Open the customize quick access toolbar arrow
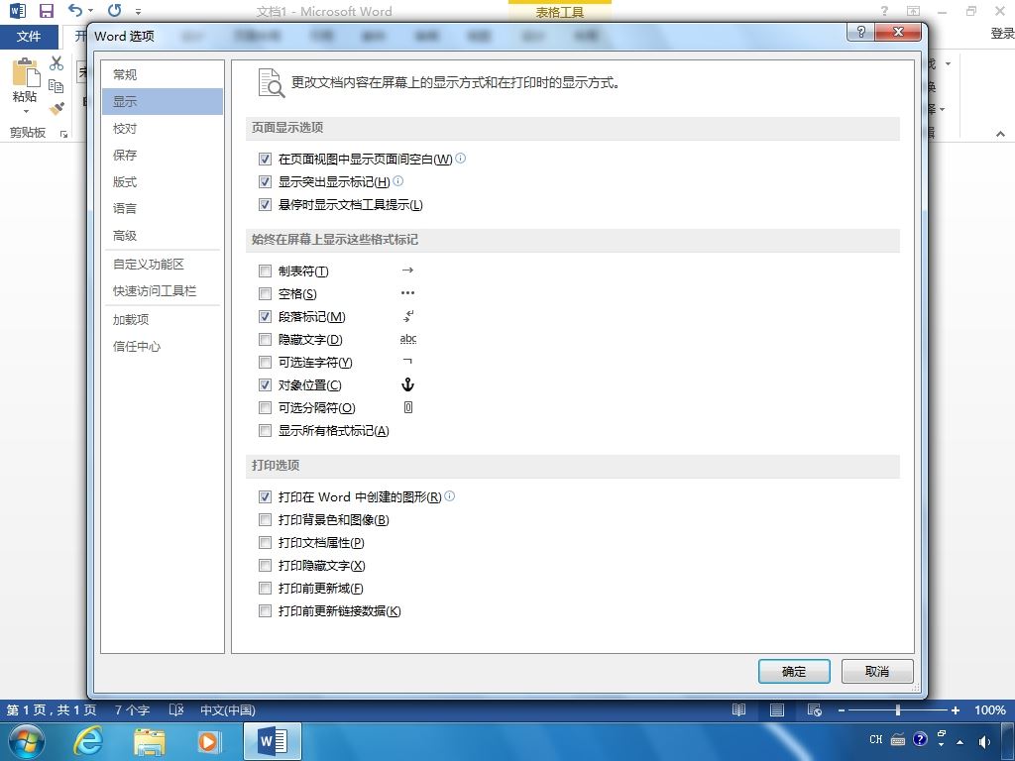The width and height of the screenshot is (1015, 761). 138,11
